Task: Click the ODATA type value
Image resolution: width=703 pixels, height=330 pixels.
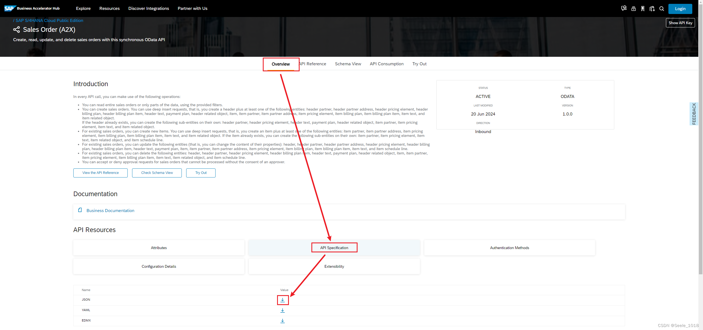Action: [x=567, y=97]
